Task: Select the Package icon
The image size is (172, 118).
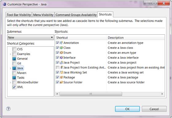Action: (61, 77)
